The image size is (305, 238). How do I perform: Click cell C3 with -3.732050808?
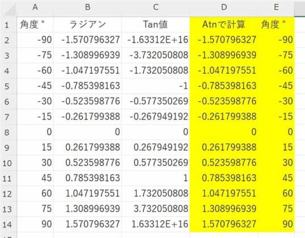point(156,56)
